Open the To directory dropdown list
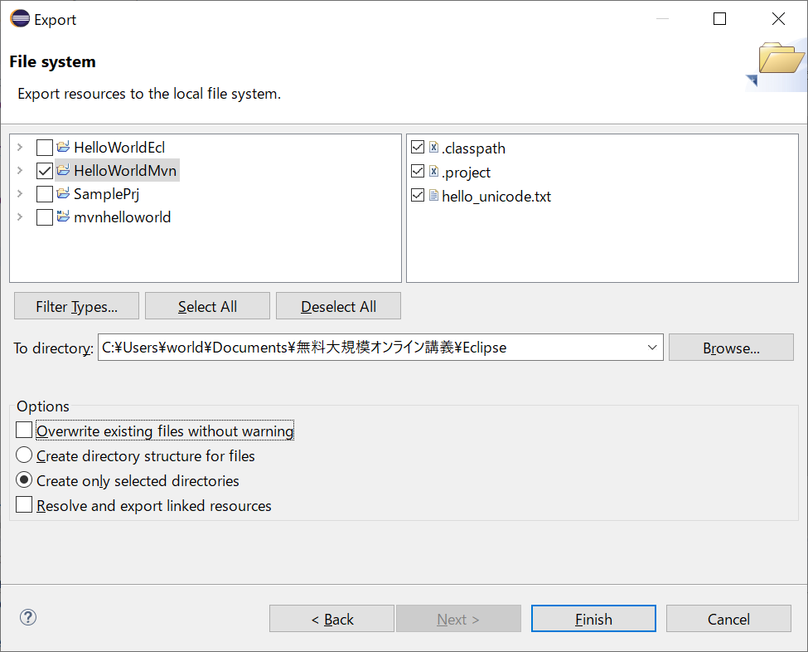 (x=651, y=347)
